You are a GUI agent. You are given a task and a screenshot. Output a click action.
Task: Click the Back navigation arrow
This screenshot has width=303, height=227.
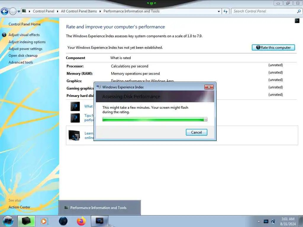pos(4,12)
